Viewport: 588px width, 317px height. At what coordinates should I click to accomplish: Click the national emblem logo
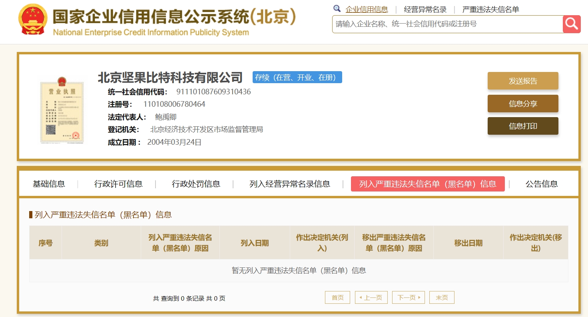click(x=33, y=20)
